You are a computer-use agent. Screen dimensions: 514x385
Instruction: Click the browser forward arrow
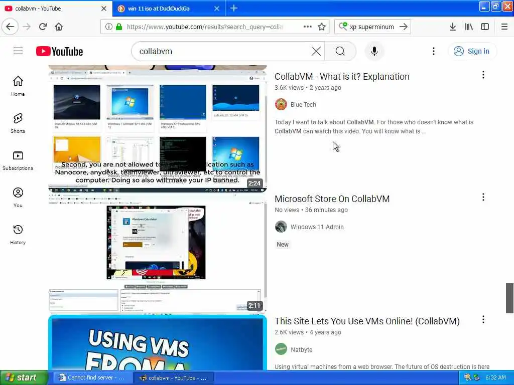click(27, 27)
